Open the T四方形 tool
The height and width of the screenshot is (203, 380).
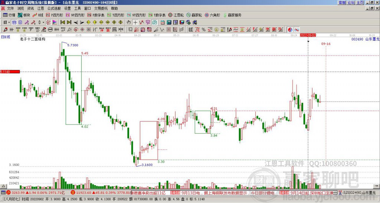pyautogui.click(x=116, y=15)
